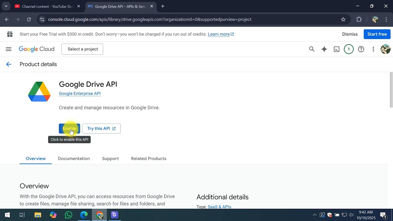The image size is (393, 221).
Task: Click the Additional details heading
Action: [x=223, y=197]
